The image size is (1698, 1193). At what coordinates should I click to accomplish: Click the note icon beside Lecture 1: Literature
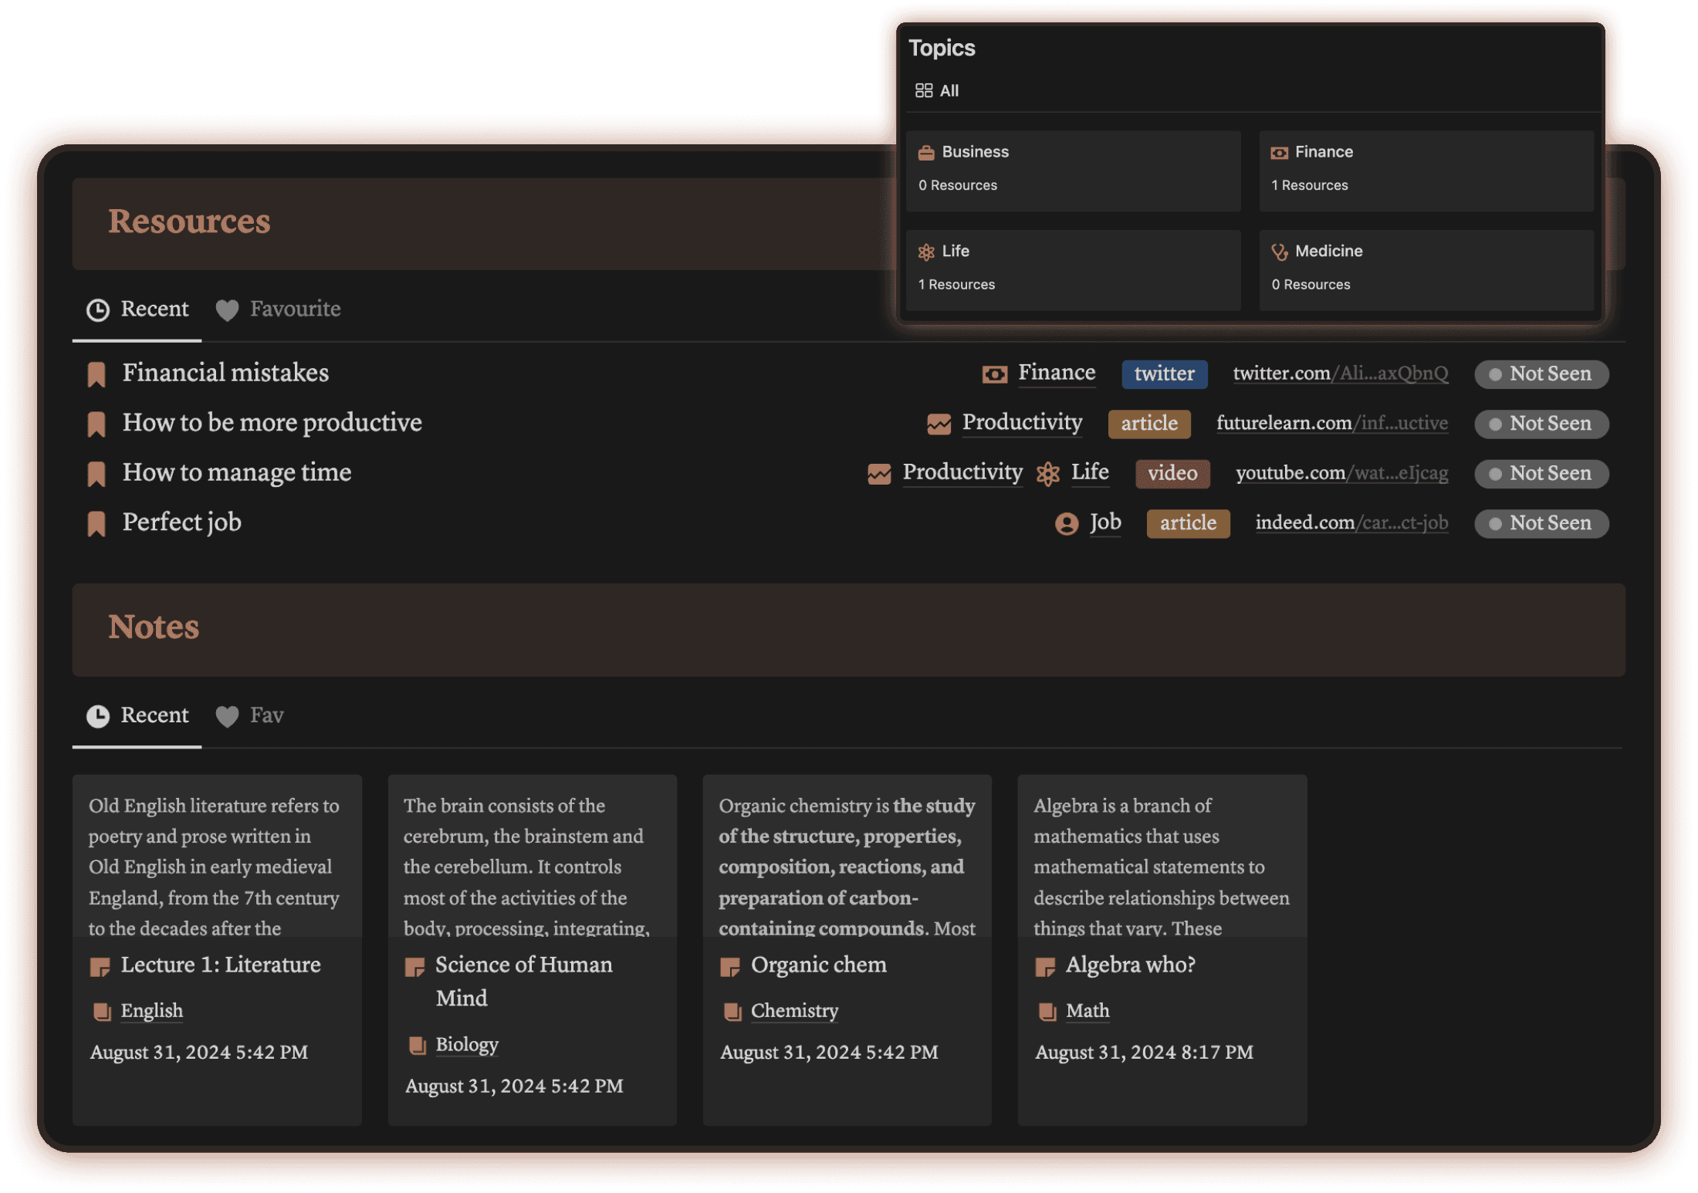click(x=100, y=967)
